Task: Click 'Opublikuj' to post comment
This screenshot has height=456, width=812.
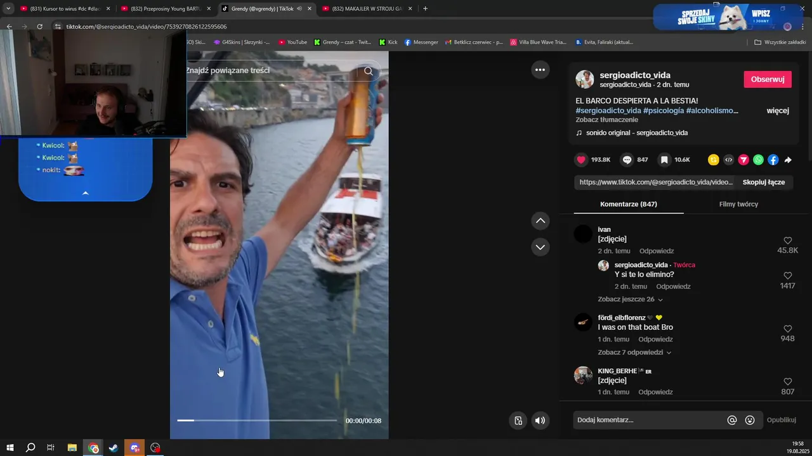Action: (781, 420)
